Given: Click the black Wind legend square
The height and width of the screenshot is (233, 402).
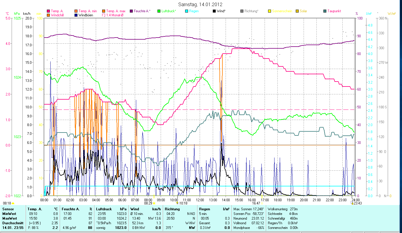Looking at the screenshot, I should coord(214,11).
